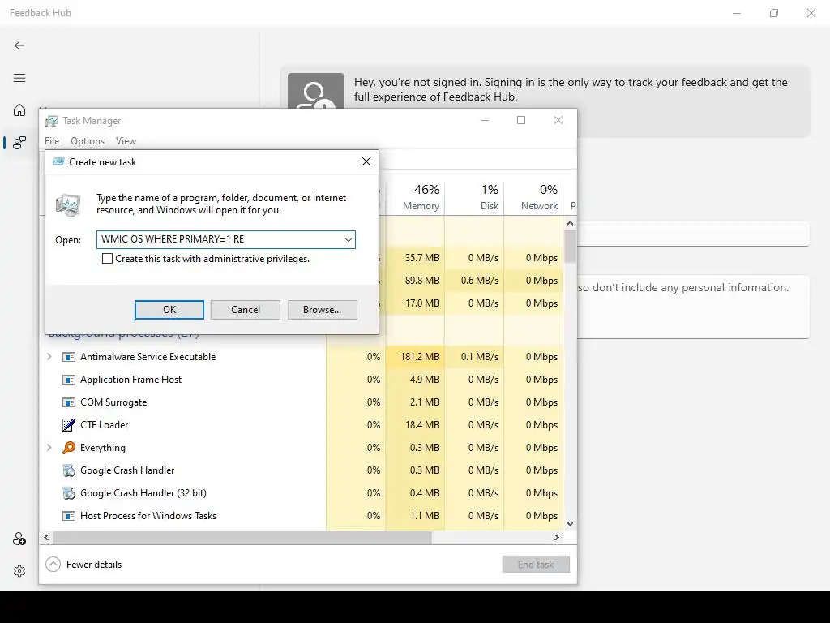Click the vertical scrollbar down arrow
Screen dimensions: 830x623
pyautogui.click(x=570, y=523)
